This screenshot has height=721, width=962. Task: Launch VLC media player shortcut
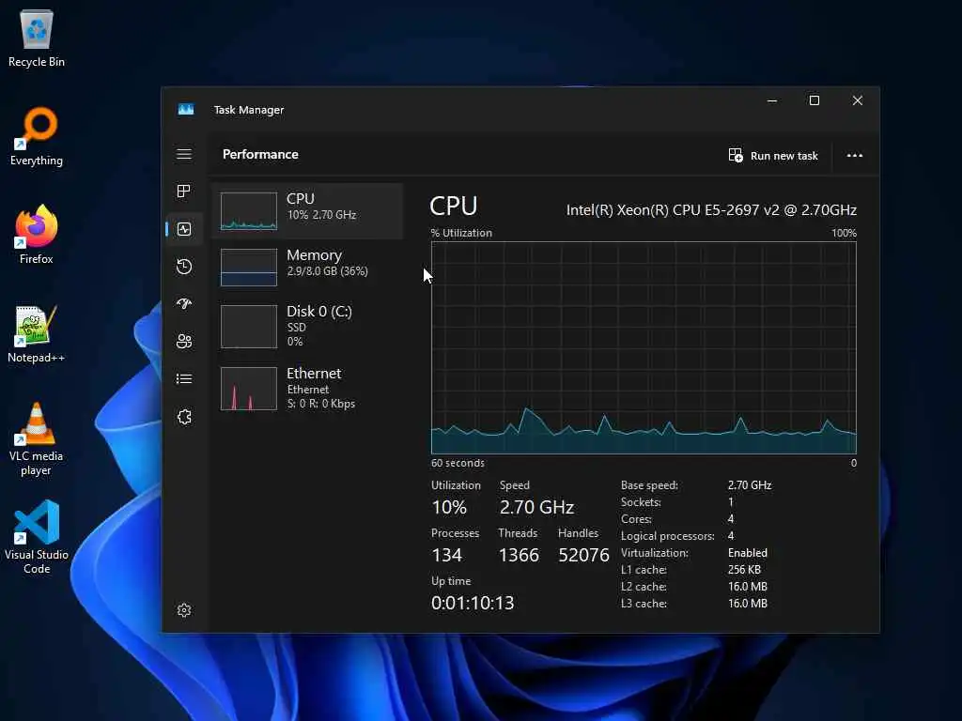37,439
